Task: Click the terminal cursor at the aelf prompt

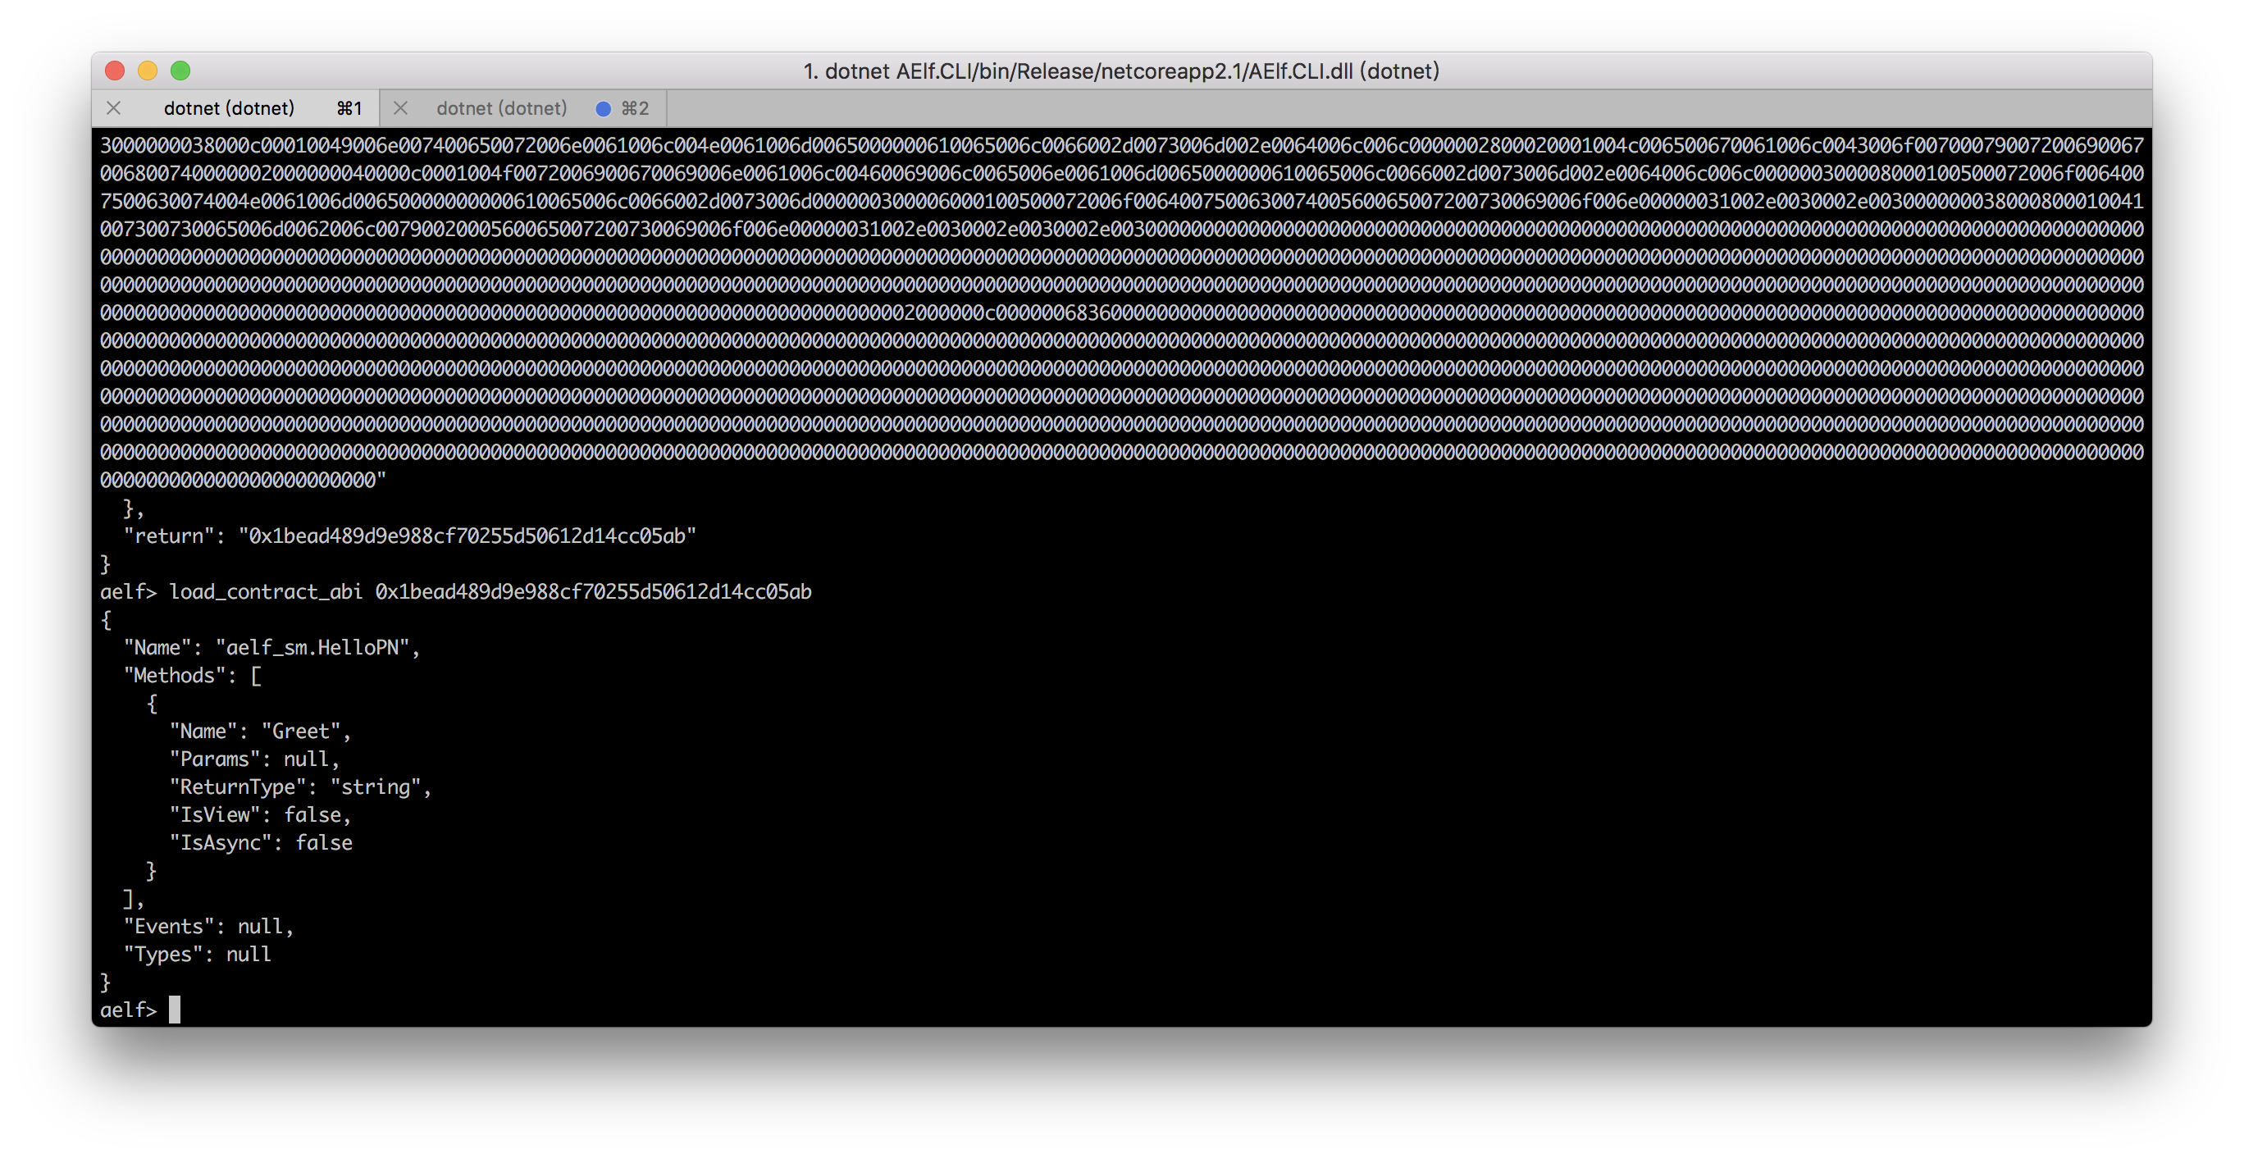Action: click(x=174, y=1010)
